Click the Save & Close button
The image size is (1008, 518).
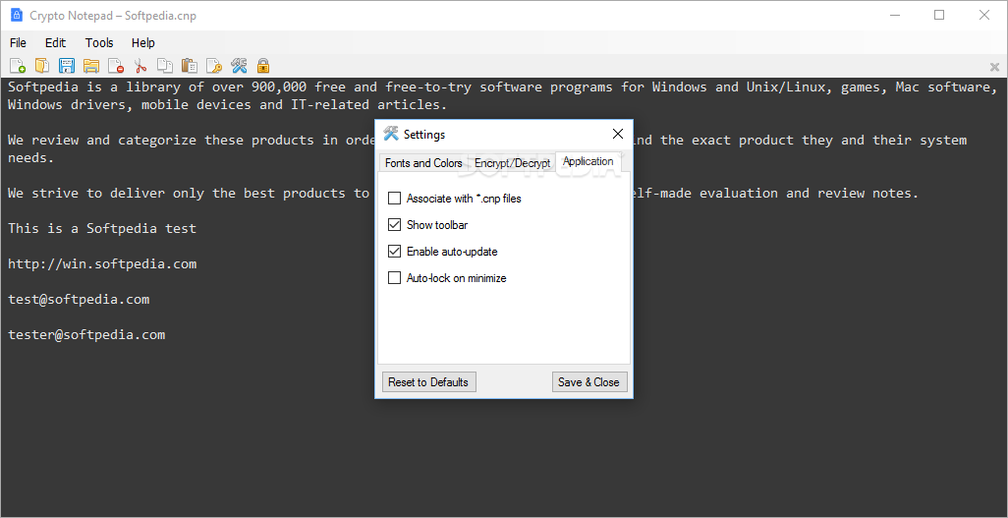point(588,381)
